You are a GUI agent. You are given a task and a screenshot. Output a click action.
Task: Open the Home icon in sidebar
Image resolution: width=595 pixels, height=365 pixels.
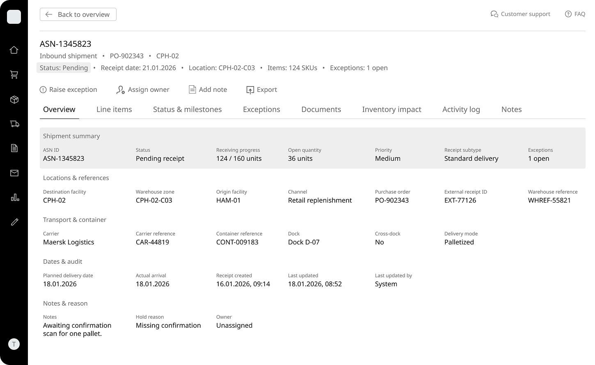click(14, 50)
